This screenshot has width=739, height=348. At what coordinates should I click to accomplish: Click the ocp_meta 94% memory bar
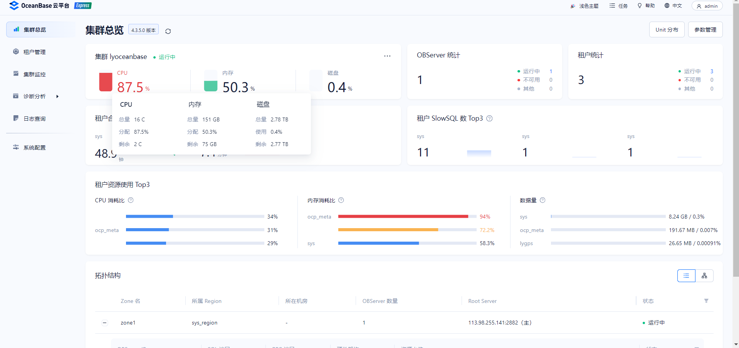[x=407, y=217]
